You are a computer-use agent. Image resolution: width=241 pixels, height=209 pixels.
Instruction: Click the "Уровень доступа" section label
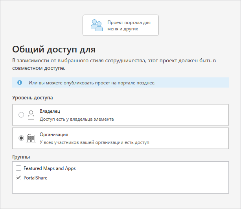(33, 97)
